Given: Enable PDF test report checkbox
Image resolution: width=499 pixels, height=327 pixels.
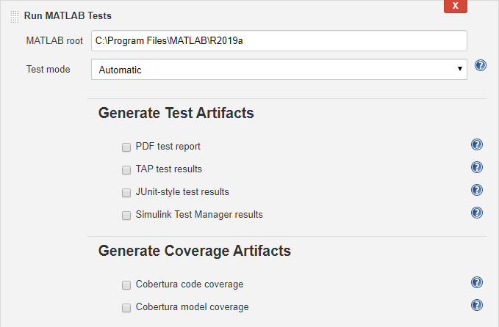Looking at the screenshot, I should (126, 147).
